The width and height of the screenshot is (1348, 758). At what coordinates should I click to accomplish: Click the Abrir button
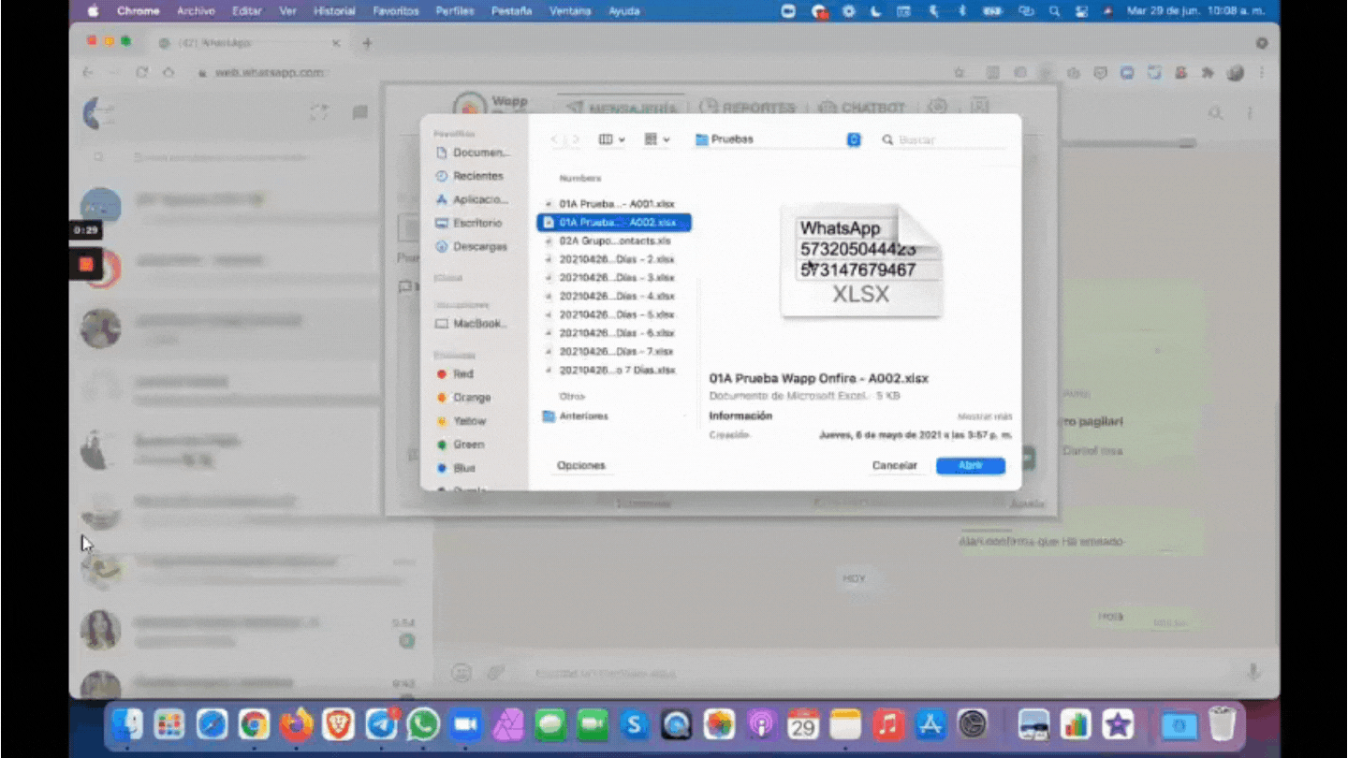click(x=971, y=465)
